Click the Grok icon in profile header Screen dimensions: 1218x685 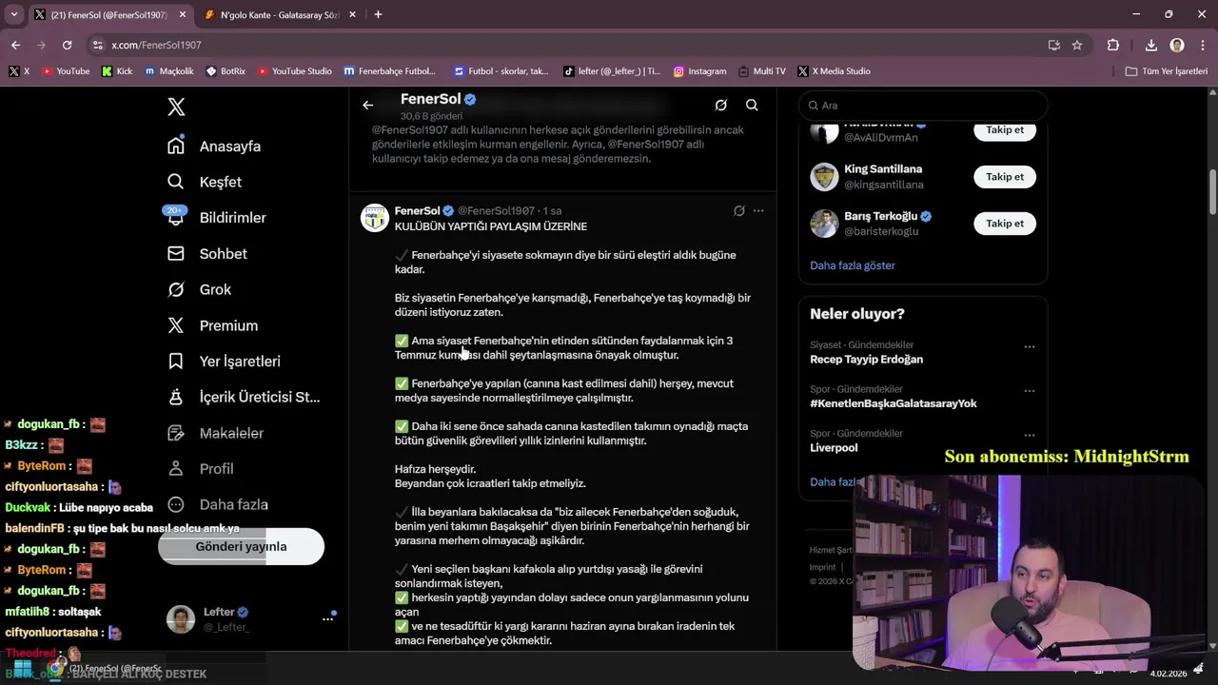720,106
